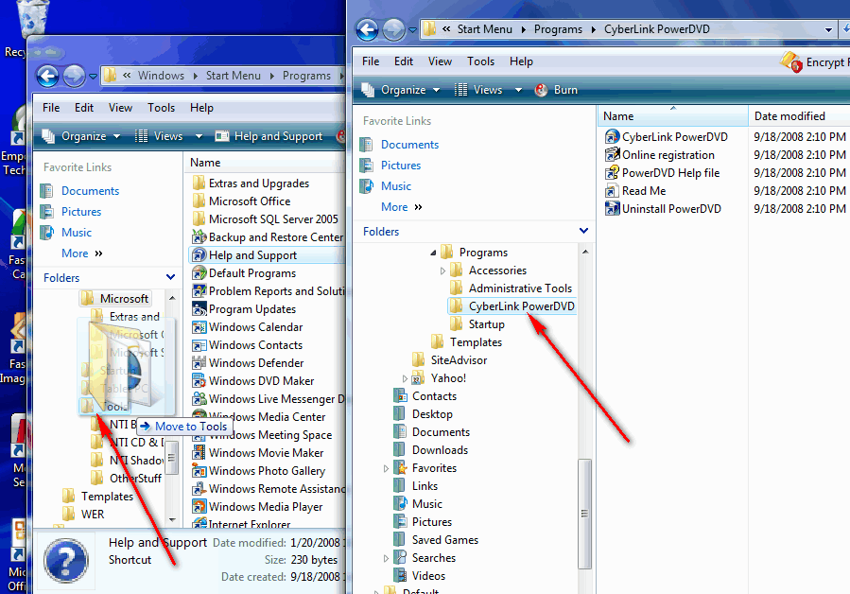The height and width of the screenshot is (594, 850).
Task: Open View menu in PowerDVD window
Action: click(x=440, y=61)
